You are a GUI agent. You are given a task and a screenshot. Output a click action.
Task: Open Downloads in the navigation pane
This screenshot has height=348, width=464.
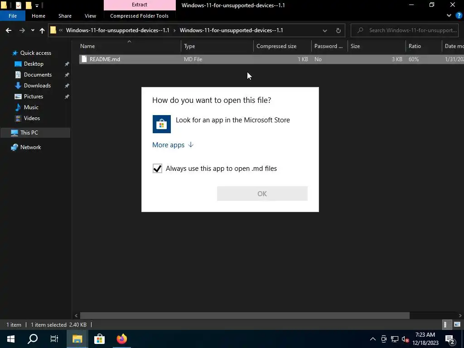(x=37, y=86)
